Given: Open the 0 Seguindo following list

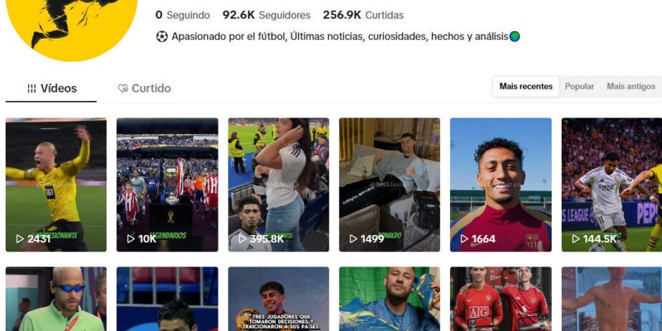Looking at the screenshot, I should point(183,15).
